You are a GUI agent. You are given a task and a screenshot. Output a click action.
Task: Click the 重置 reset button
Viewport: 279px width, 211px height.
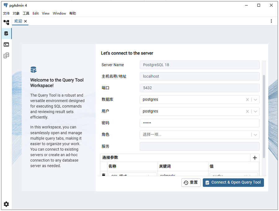coord(191,182)
